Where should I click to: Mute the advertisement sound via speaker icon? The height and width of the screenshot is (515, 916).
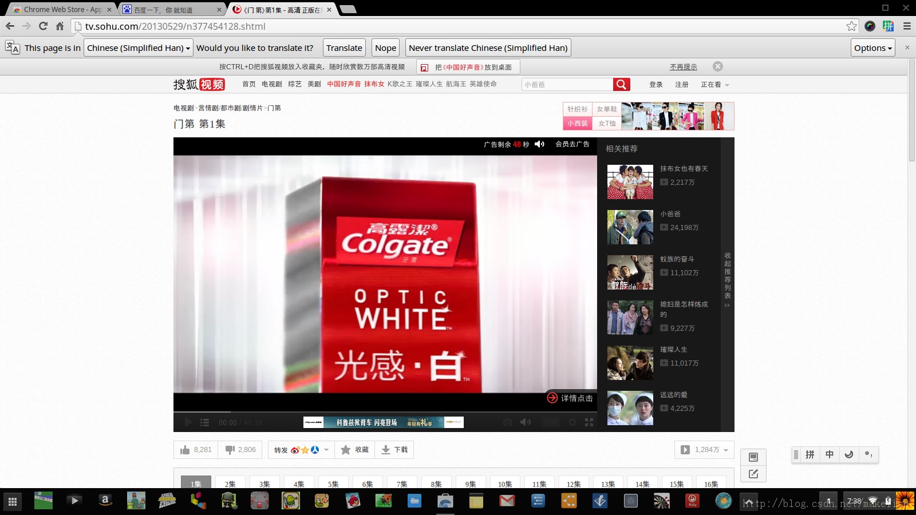(x=539, y=144)
